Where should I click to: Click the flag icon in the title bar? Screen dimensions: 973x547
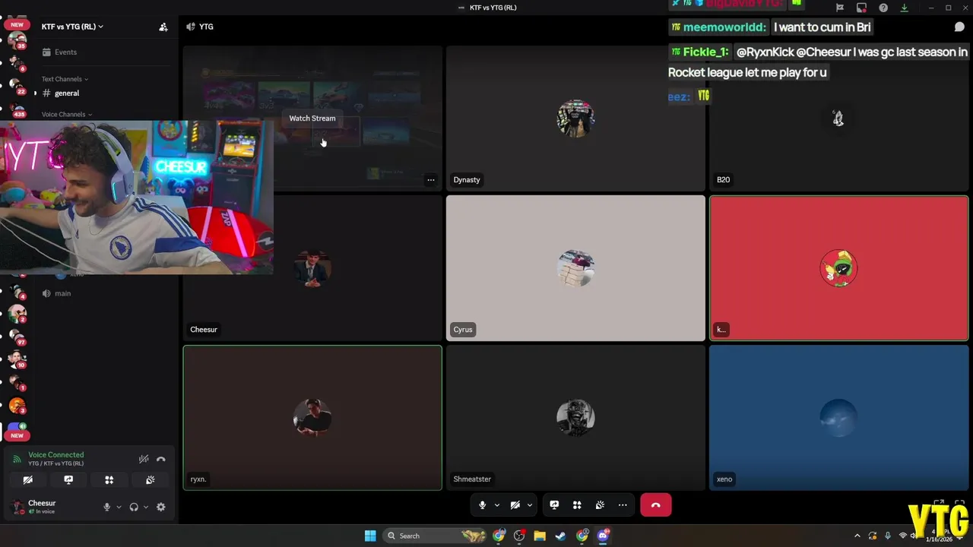(840, 8)
